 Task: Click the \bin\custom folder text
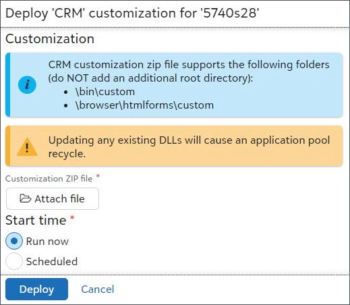105,92
